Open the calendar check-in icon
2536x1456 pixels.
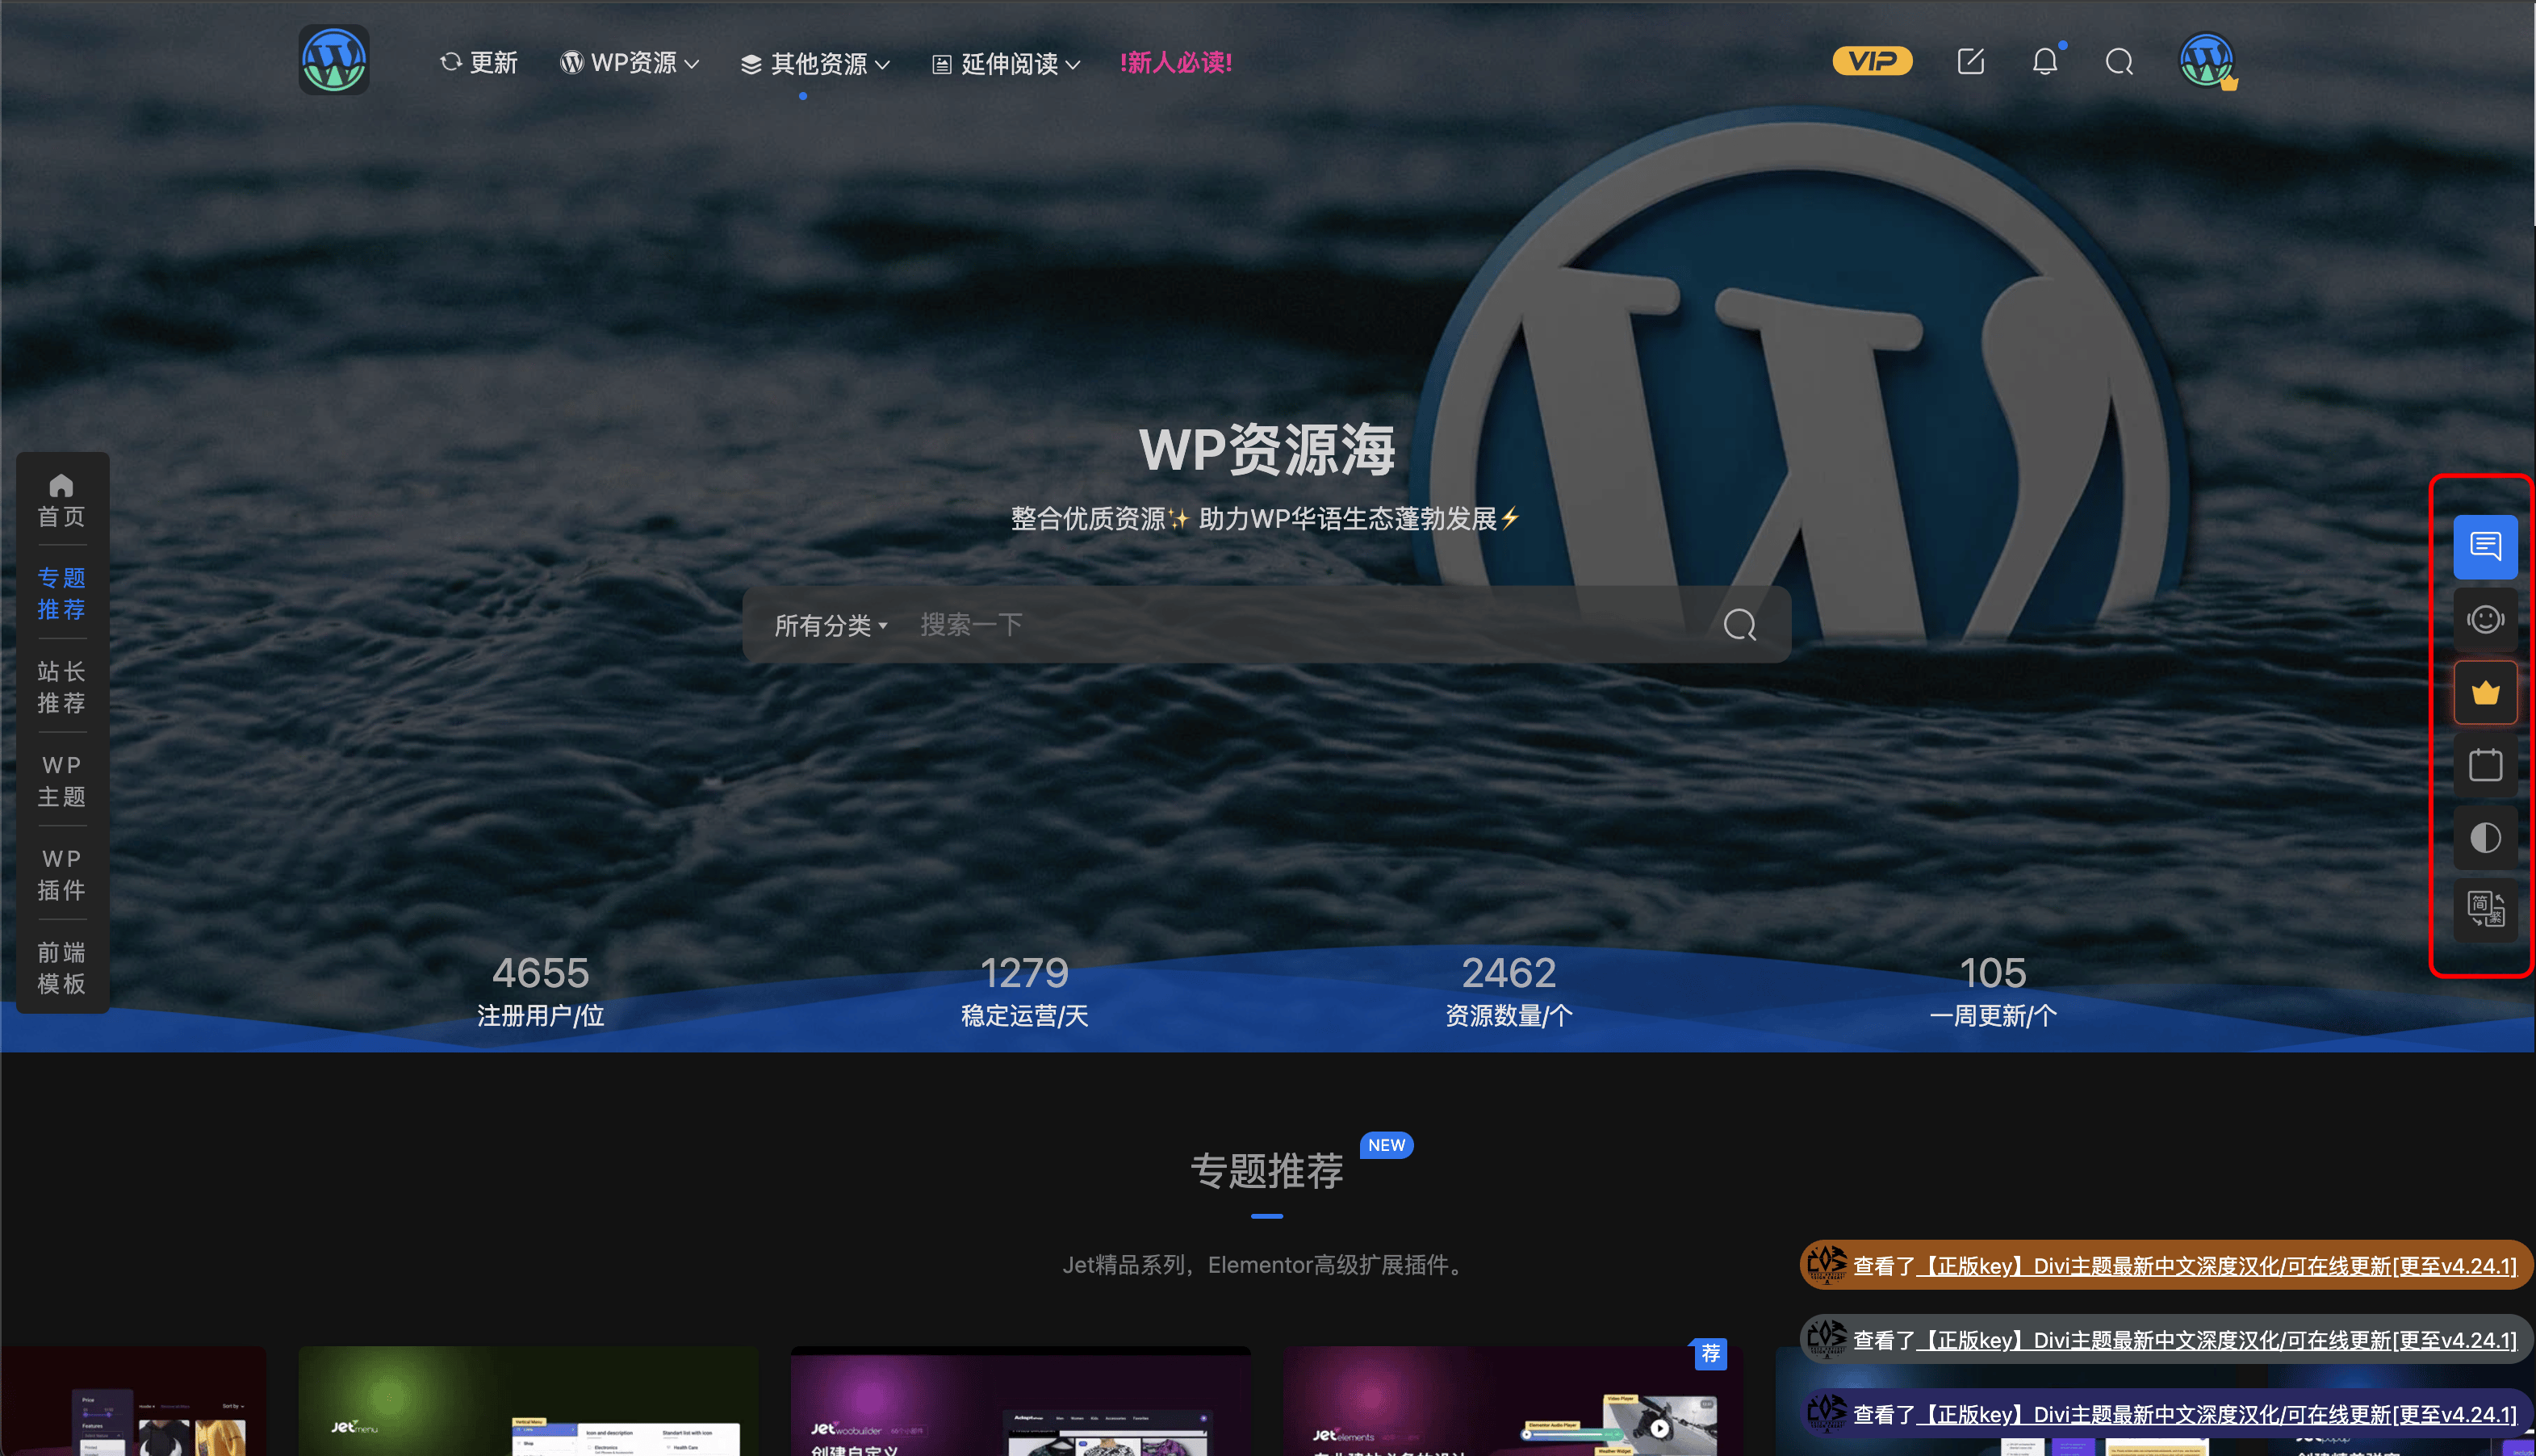pos(2485,766)
